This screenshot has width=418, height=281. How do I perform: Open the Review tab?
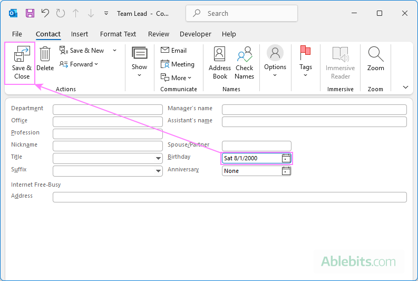pyautogui.click(x=159, y=34)
